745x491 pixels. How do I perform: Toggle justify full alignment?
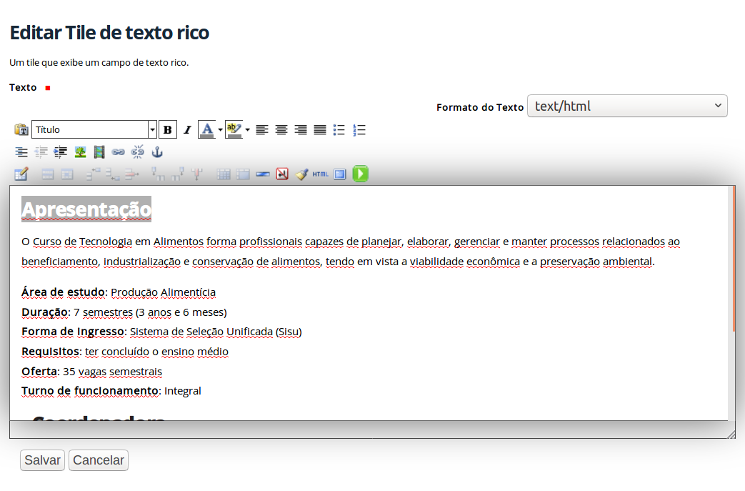pos(320,129)
